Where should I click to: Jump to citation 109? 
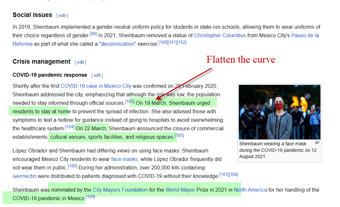click(x=90, y=197)
